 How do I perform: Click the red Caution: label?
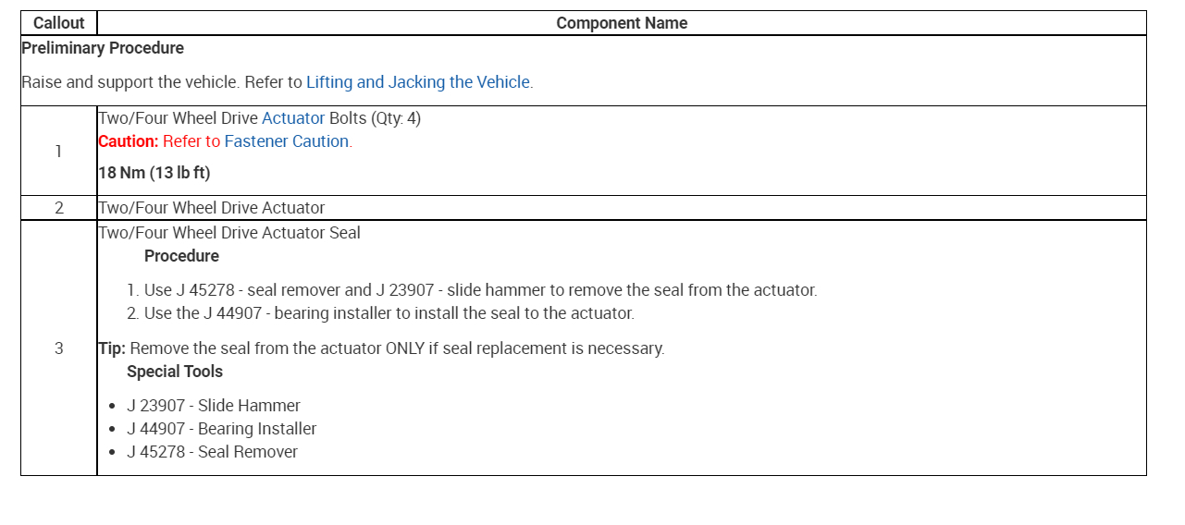[129, 141]
